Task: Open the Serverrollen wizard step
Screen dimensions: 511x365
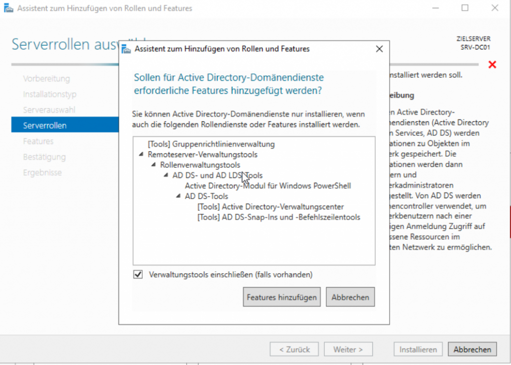Action: coord(45,125)
